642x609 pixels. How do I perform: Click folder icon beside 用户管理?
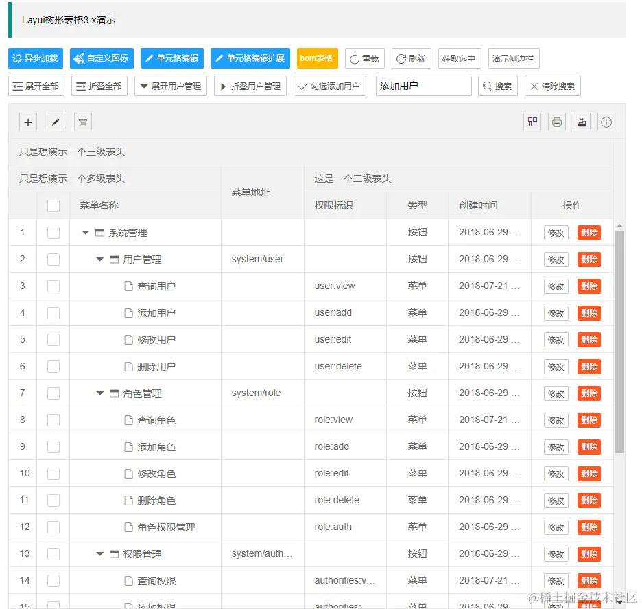(x=115, y=260)
